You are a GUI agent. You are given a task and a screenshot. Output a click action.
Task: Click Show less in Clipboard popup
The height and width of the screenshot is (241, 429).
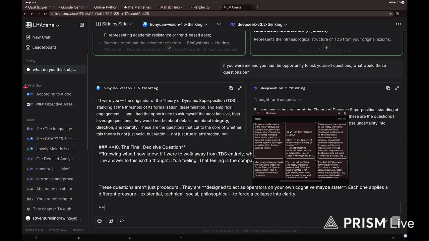[x=342, y=119]
